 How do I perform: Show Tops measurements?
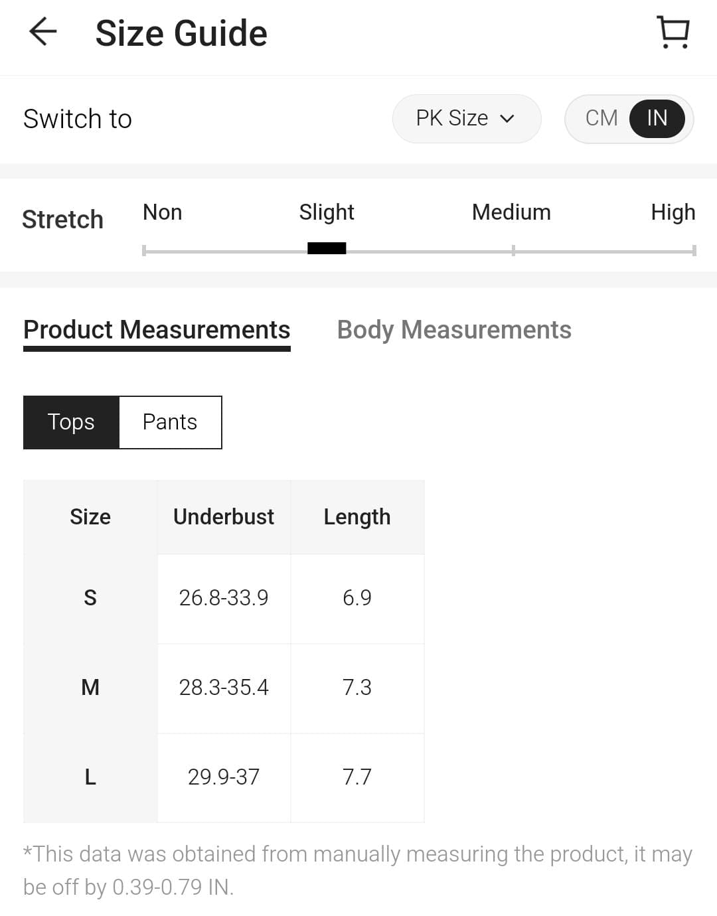tap(71, 422)
